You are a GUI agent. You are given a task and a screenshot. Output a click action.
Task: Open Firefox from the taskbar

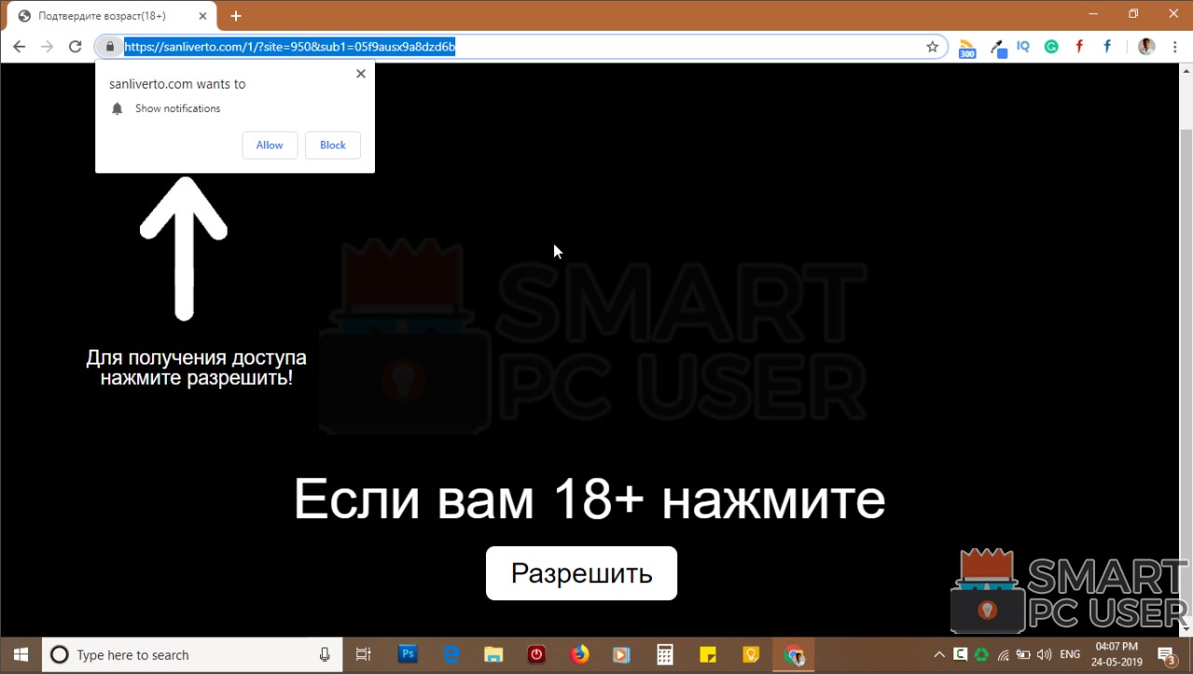pos(578,654)
